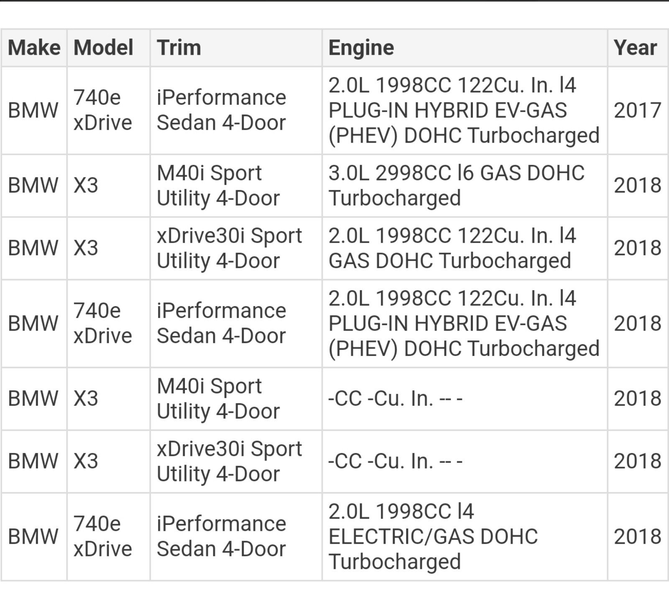The height and width of the screenshot is (604, 669).
Task: Select the last row's 2018 year cell
Action: (638, 537)
